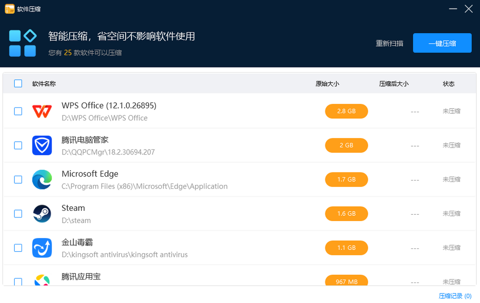The image size is (480, 303).
Task: Open the 压缩记录 (0) link
Action: (x=455, y=296)
